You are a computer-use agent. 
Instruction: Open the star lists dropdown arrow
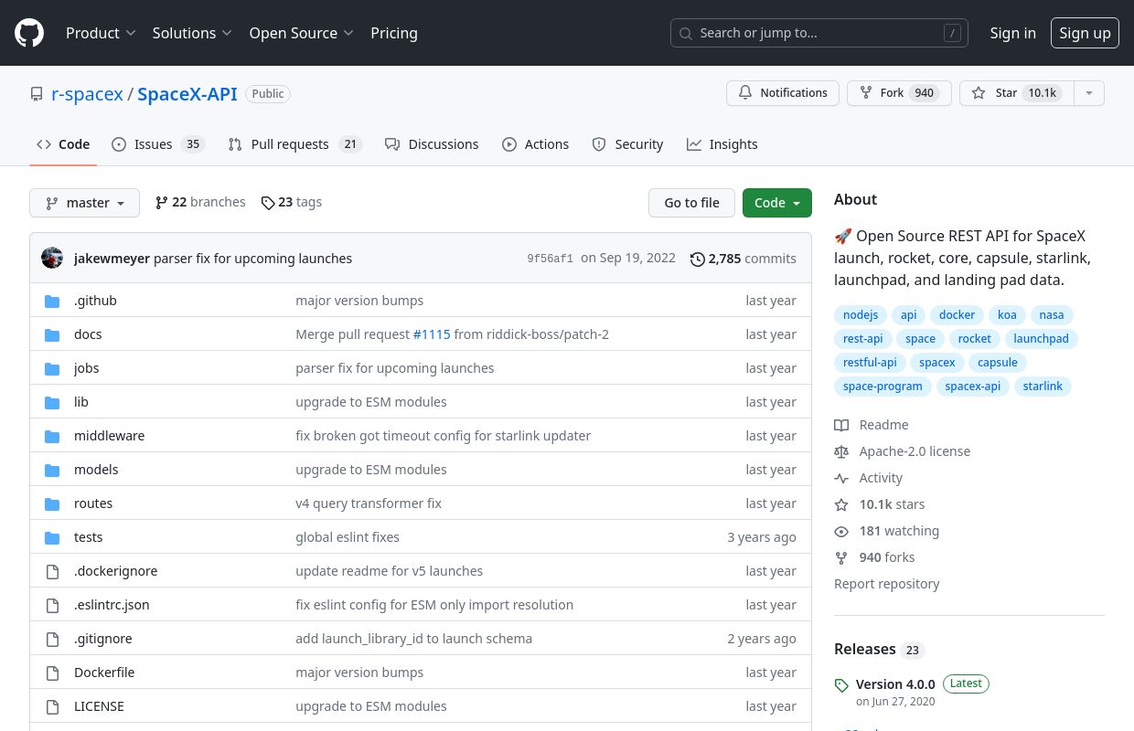1088,93
